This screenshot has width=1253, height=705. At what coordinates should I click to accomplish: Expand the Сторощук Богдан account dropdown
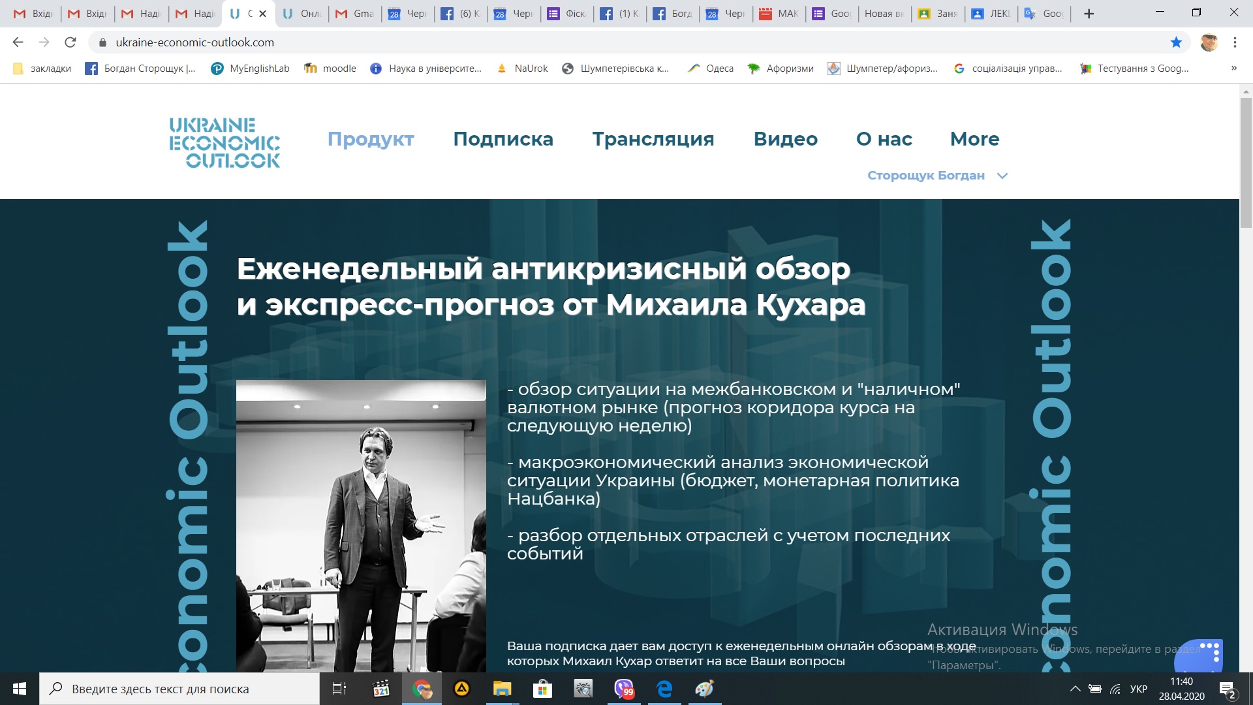pyautogui.click(x=937, y=176)
